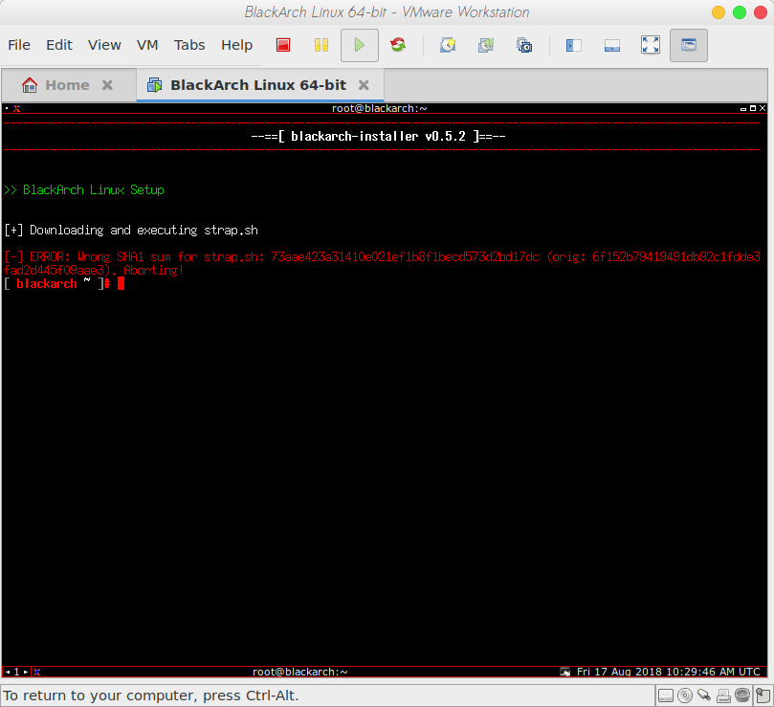Open the Snapshot Manager
This screenshot has height=707, width=774.
point(523,45)
